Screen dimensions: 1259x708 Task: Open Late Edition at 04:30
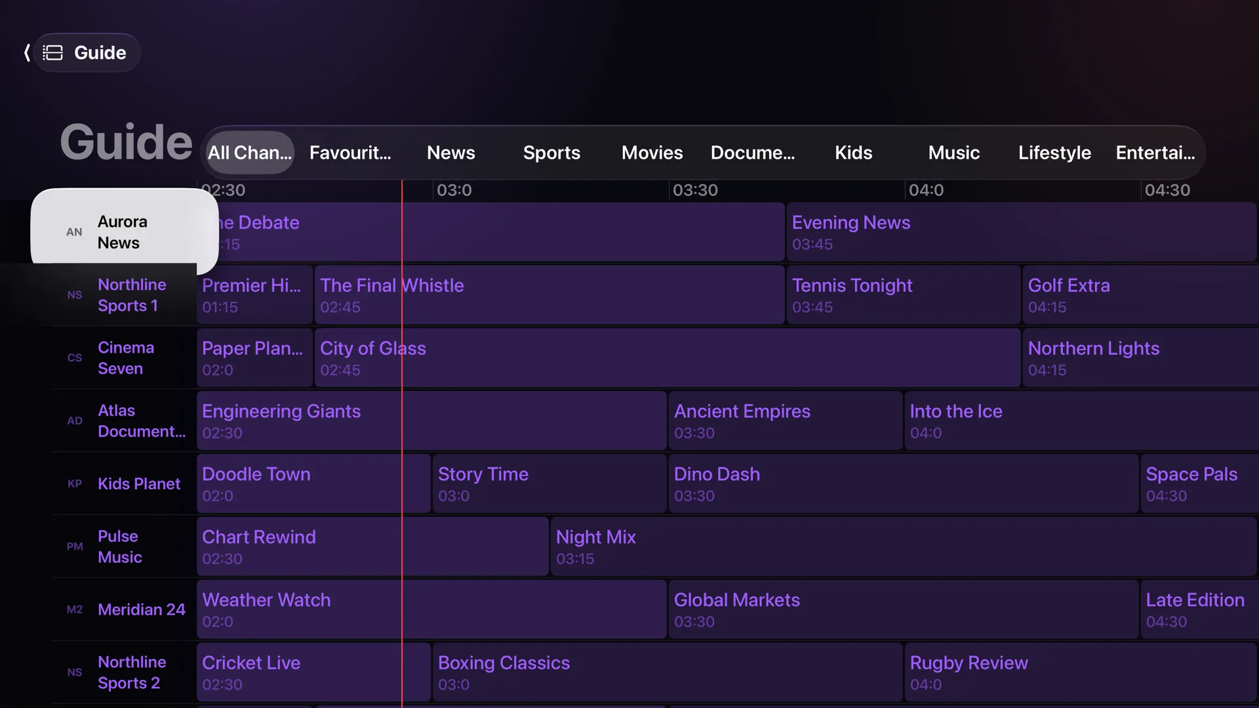tap(1200, 610)
